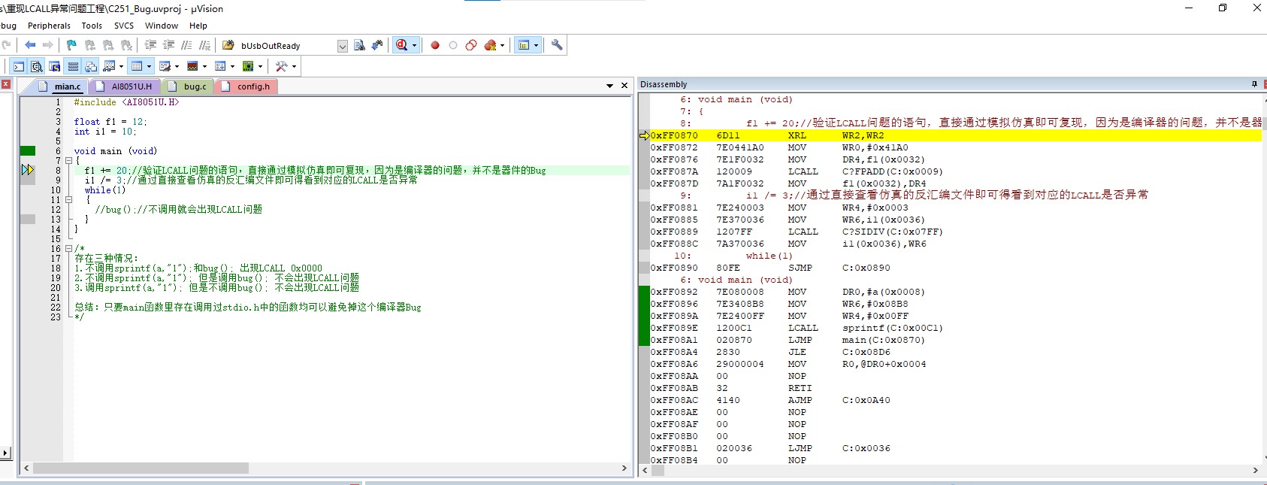The height and width of the screenshot is (485, 1267).
Task: Open the Help menu
Action: coord(198,26)
